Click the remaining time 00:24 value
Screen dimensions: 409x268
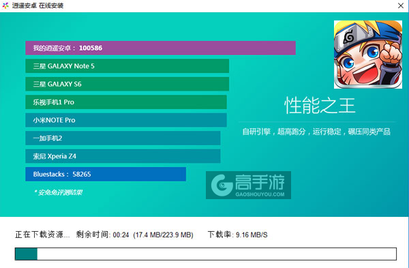pos(121,235)
